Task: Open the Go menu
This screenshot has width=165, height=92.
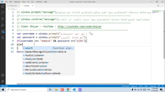Action: point(28,2)
